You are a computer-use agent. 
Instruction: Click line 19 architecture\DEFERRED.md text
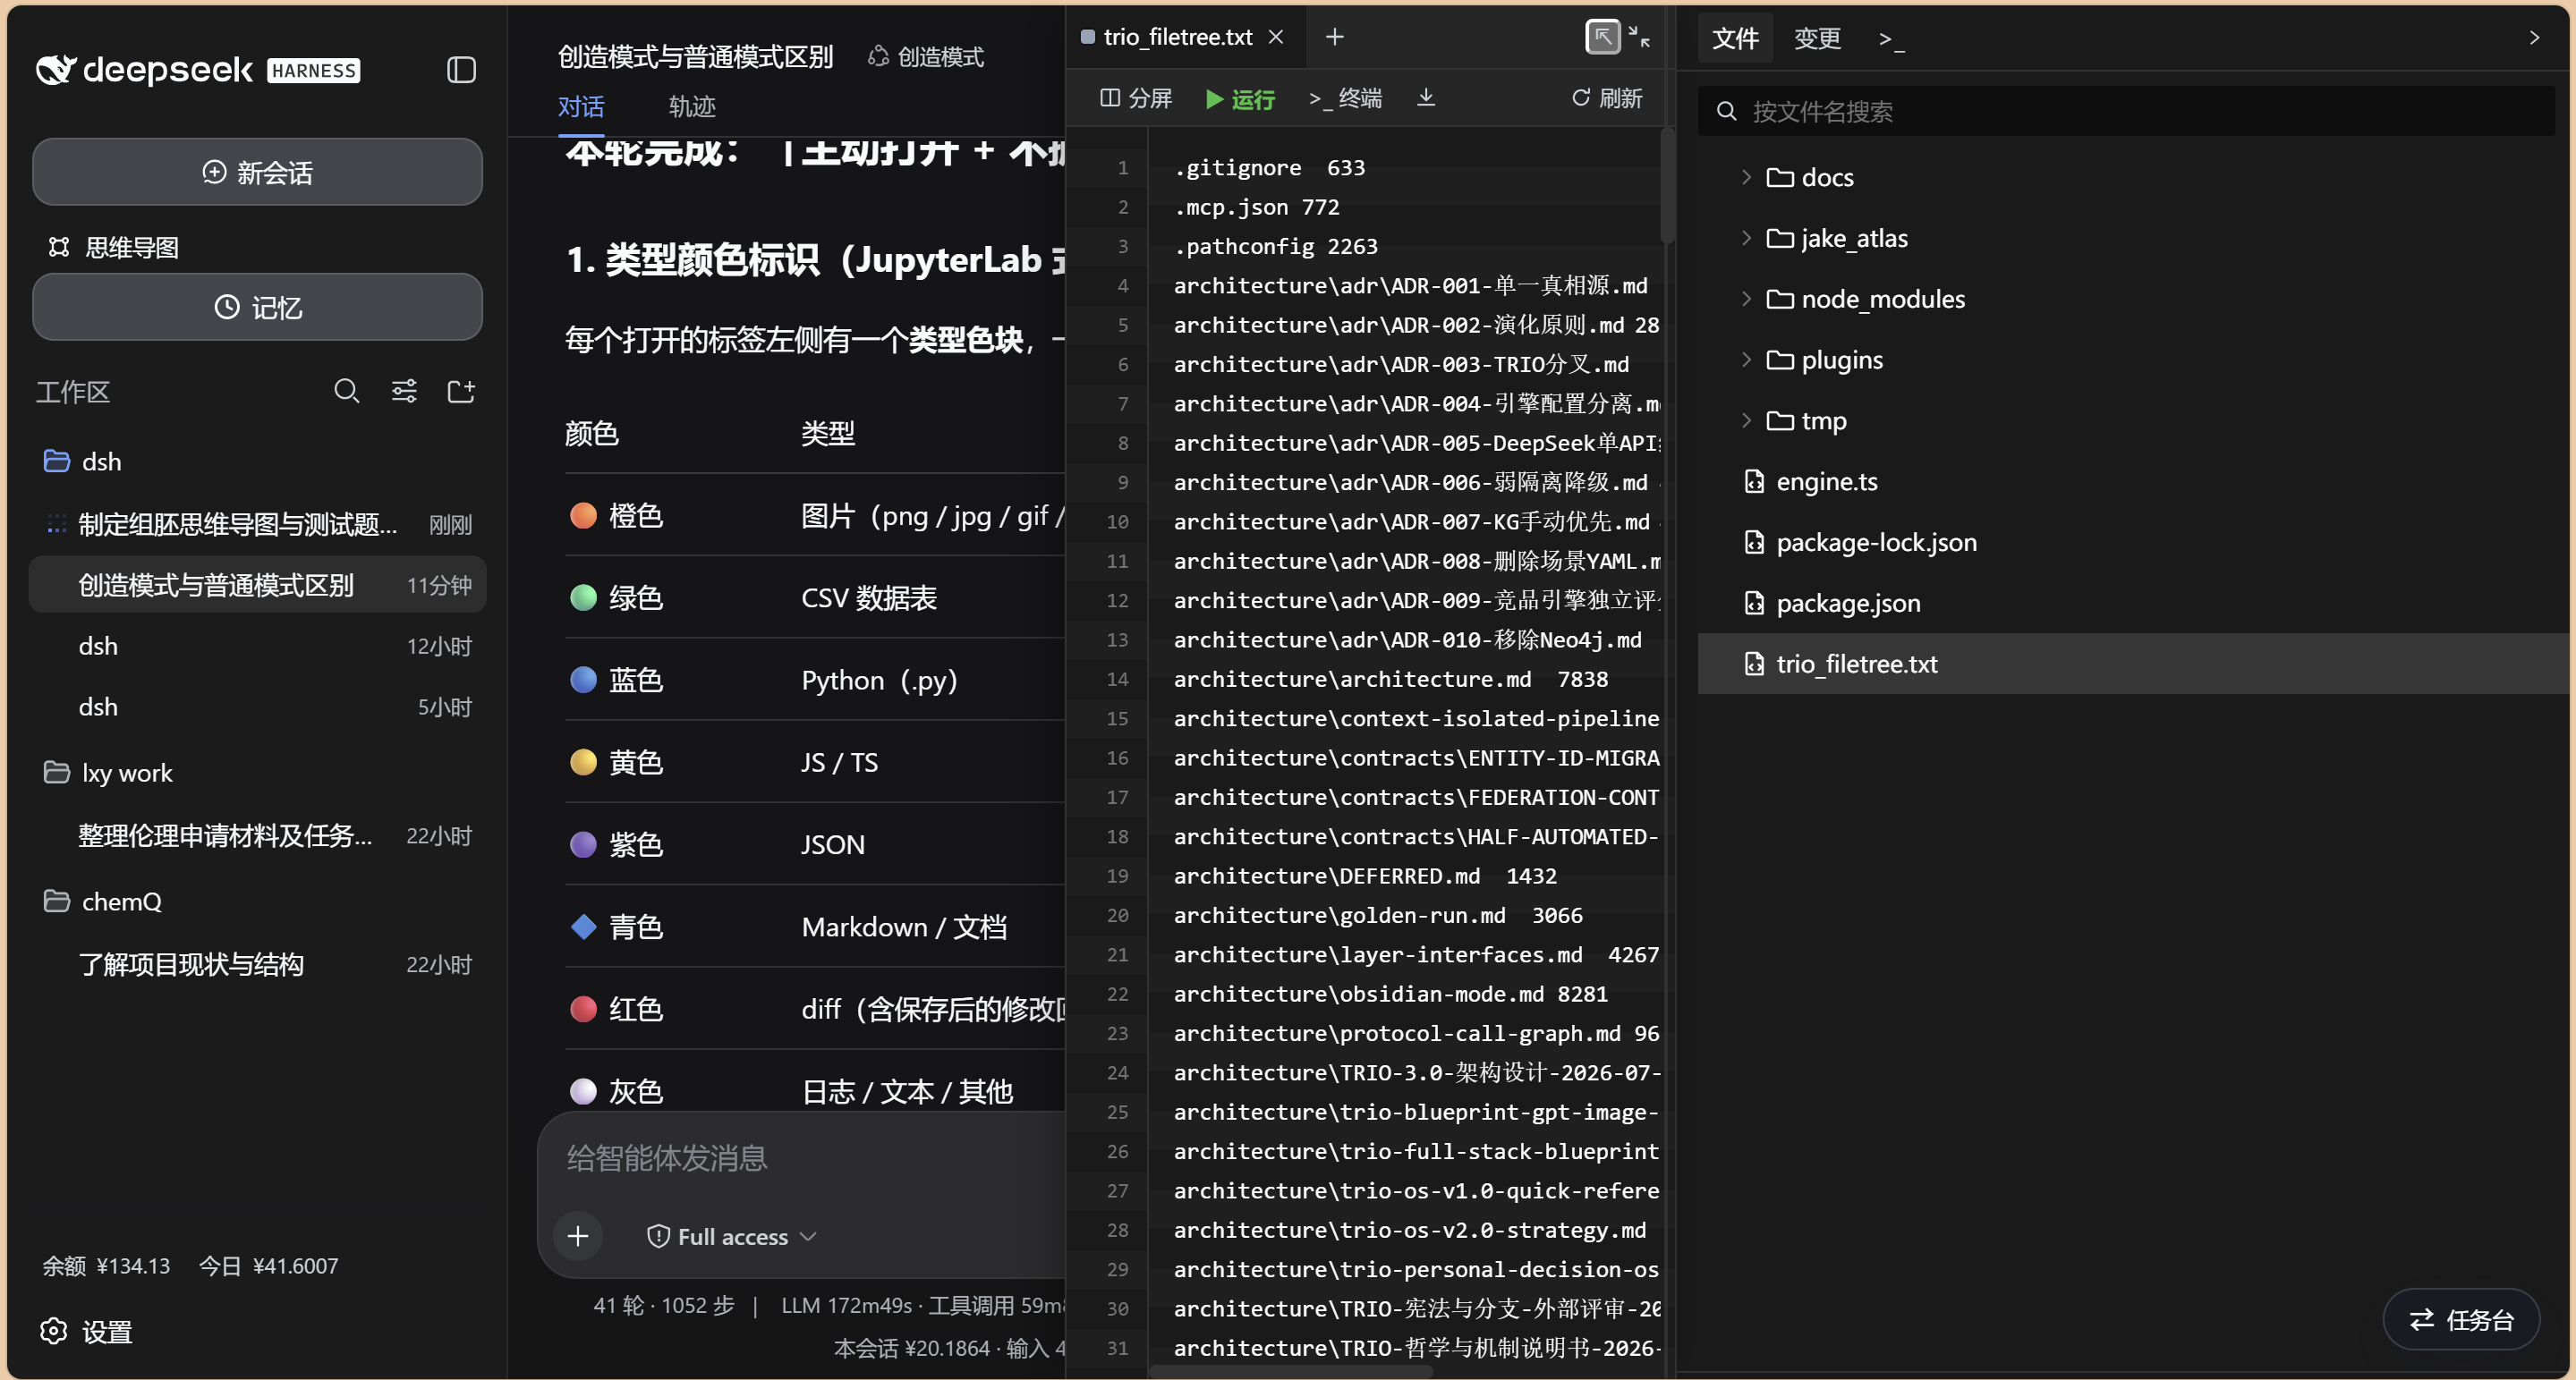(x=1326, y=876)
